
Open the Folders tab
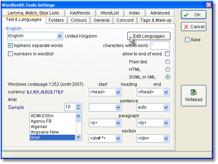point(56,20)
